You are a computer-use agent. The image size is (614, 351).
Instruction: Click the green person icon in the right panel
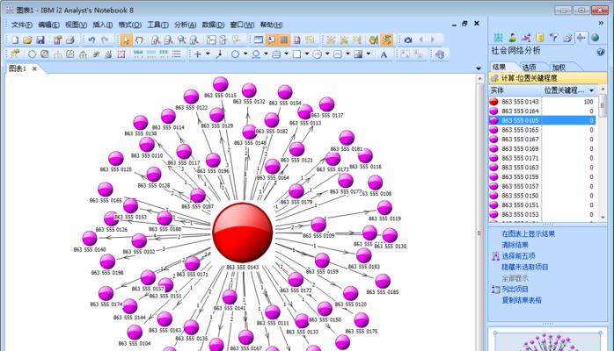pos(512,38)
